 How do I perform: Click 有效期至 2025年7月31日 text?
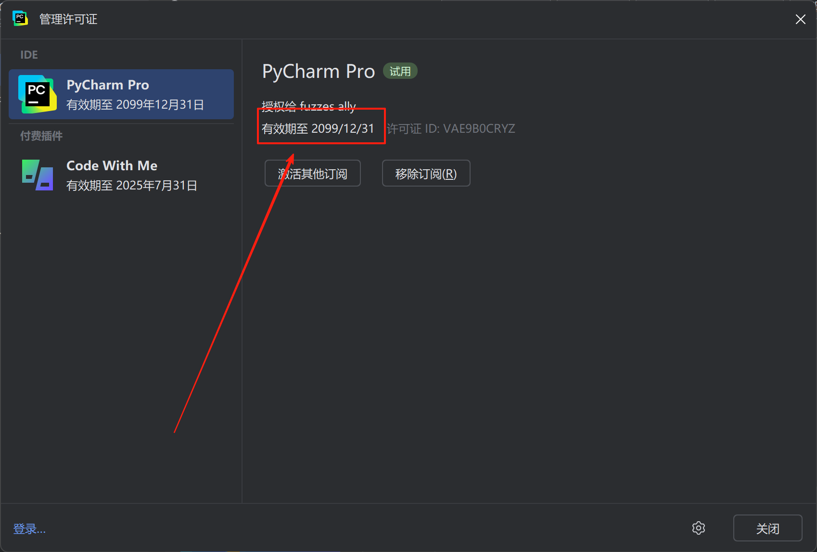[132, 186]
